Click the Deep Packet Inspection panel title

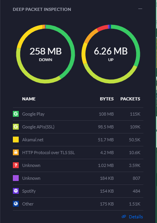(x=42, y=9)
